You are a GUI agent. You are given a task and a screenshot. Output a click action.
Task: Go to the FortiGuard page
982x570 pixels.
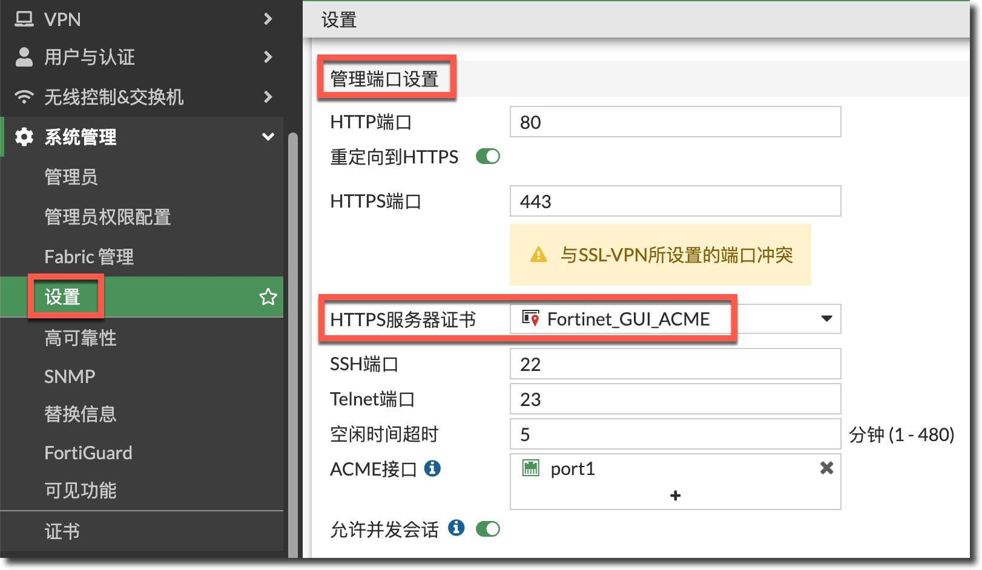coord(88,453)
